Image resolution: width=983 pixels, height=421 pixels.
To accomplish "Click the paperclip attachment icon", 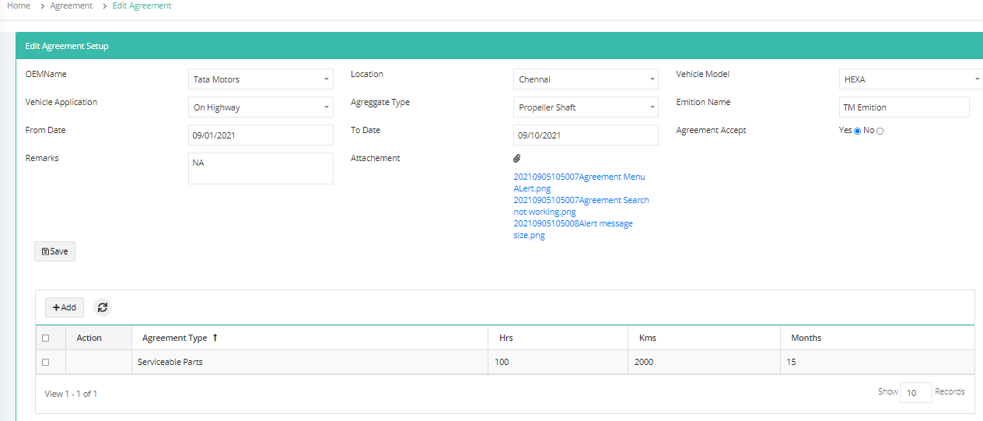I will point(517,158).
